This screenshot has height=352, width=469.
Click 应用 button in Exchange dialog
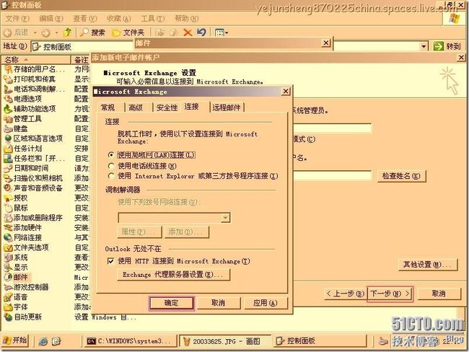pyautogui.click(x=266, y=303)
